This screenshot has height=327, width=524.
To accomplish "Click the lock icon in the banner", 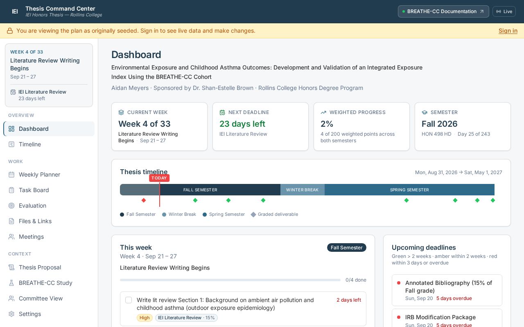I will coord(10,31).
